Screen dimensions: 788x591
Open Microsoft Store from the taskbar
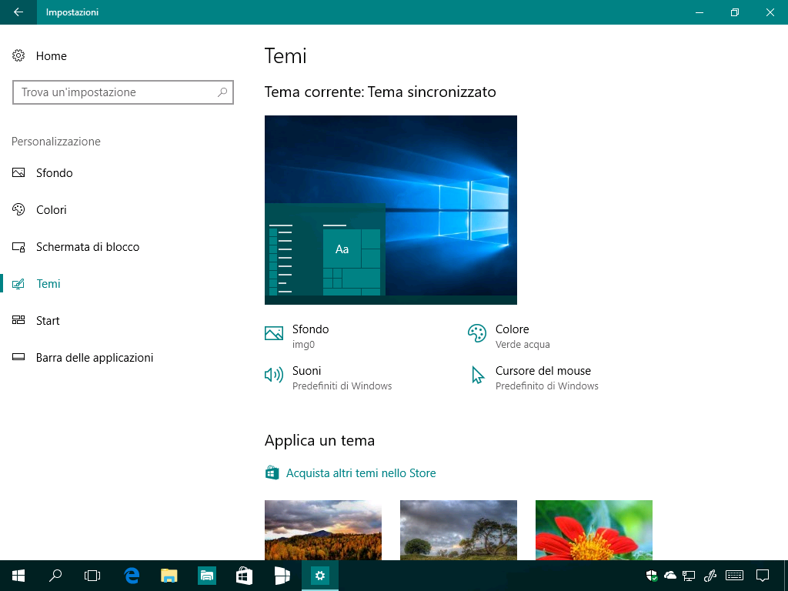coord(244,575)
